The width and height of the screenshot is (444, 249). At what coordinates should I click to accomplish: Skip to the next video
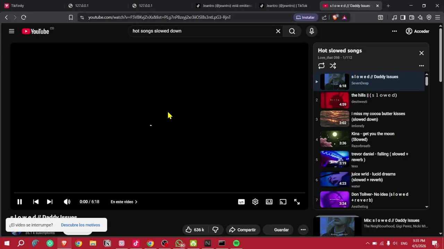tap(50, 202)
